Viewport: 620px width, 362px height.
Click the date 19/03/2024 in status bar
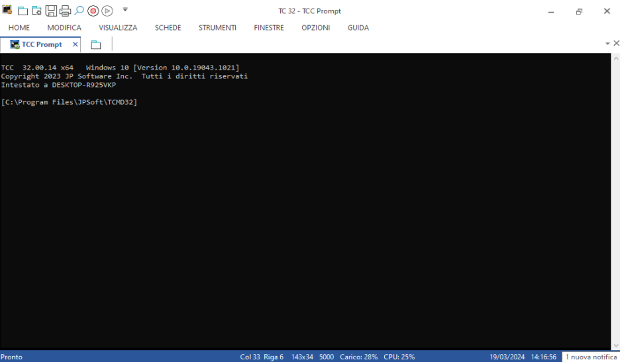pyautogui.click(x=507, y=357)
